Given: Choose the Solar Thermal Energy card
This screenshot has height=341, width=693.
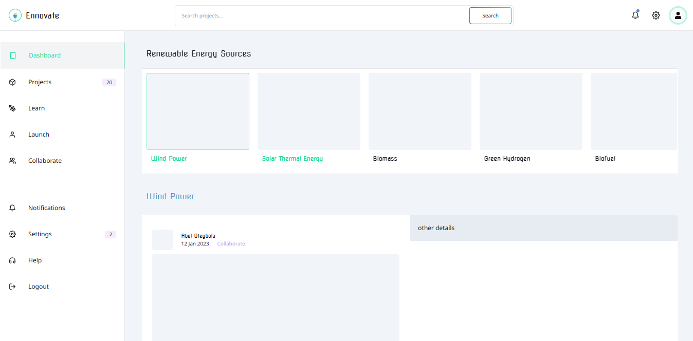Looking at the screenshot, I should coord(309,111).
